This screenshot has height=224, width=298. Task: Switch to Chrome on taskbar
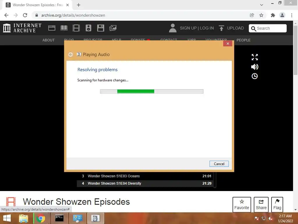(x=41, y=218)
